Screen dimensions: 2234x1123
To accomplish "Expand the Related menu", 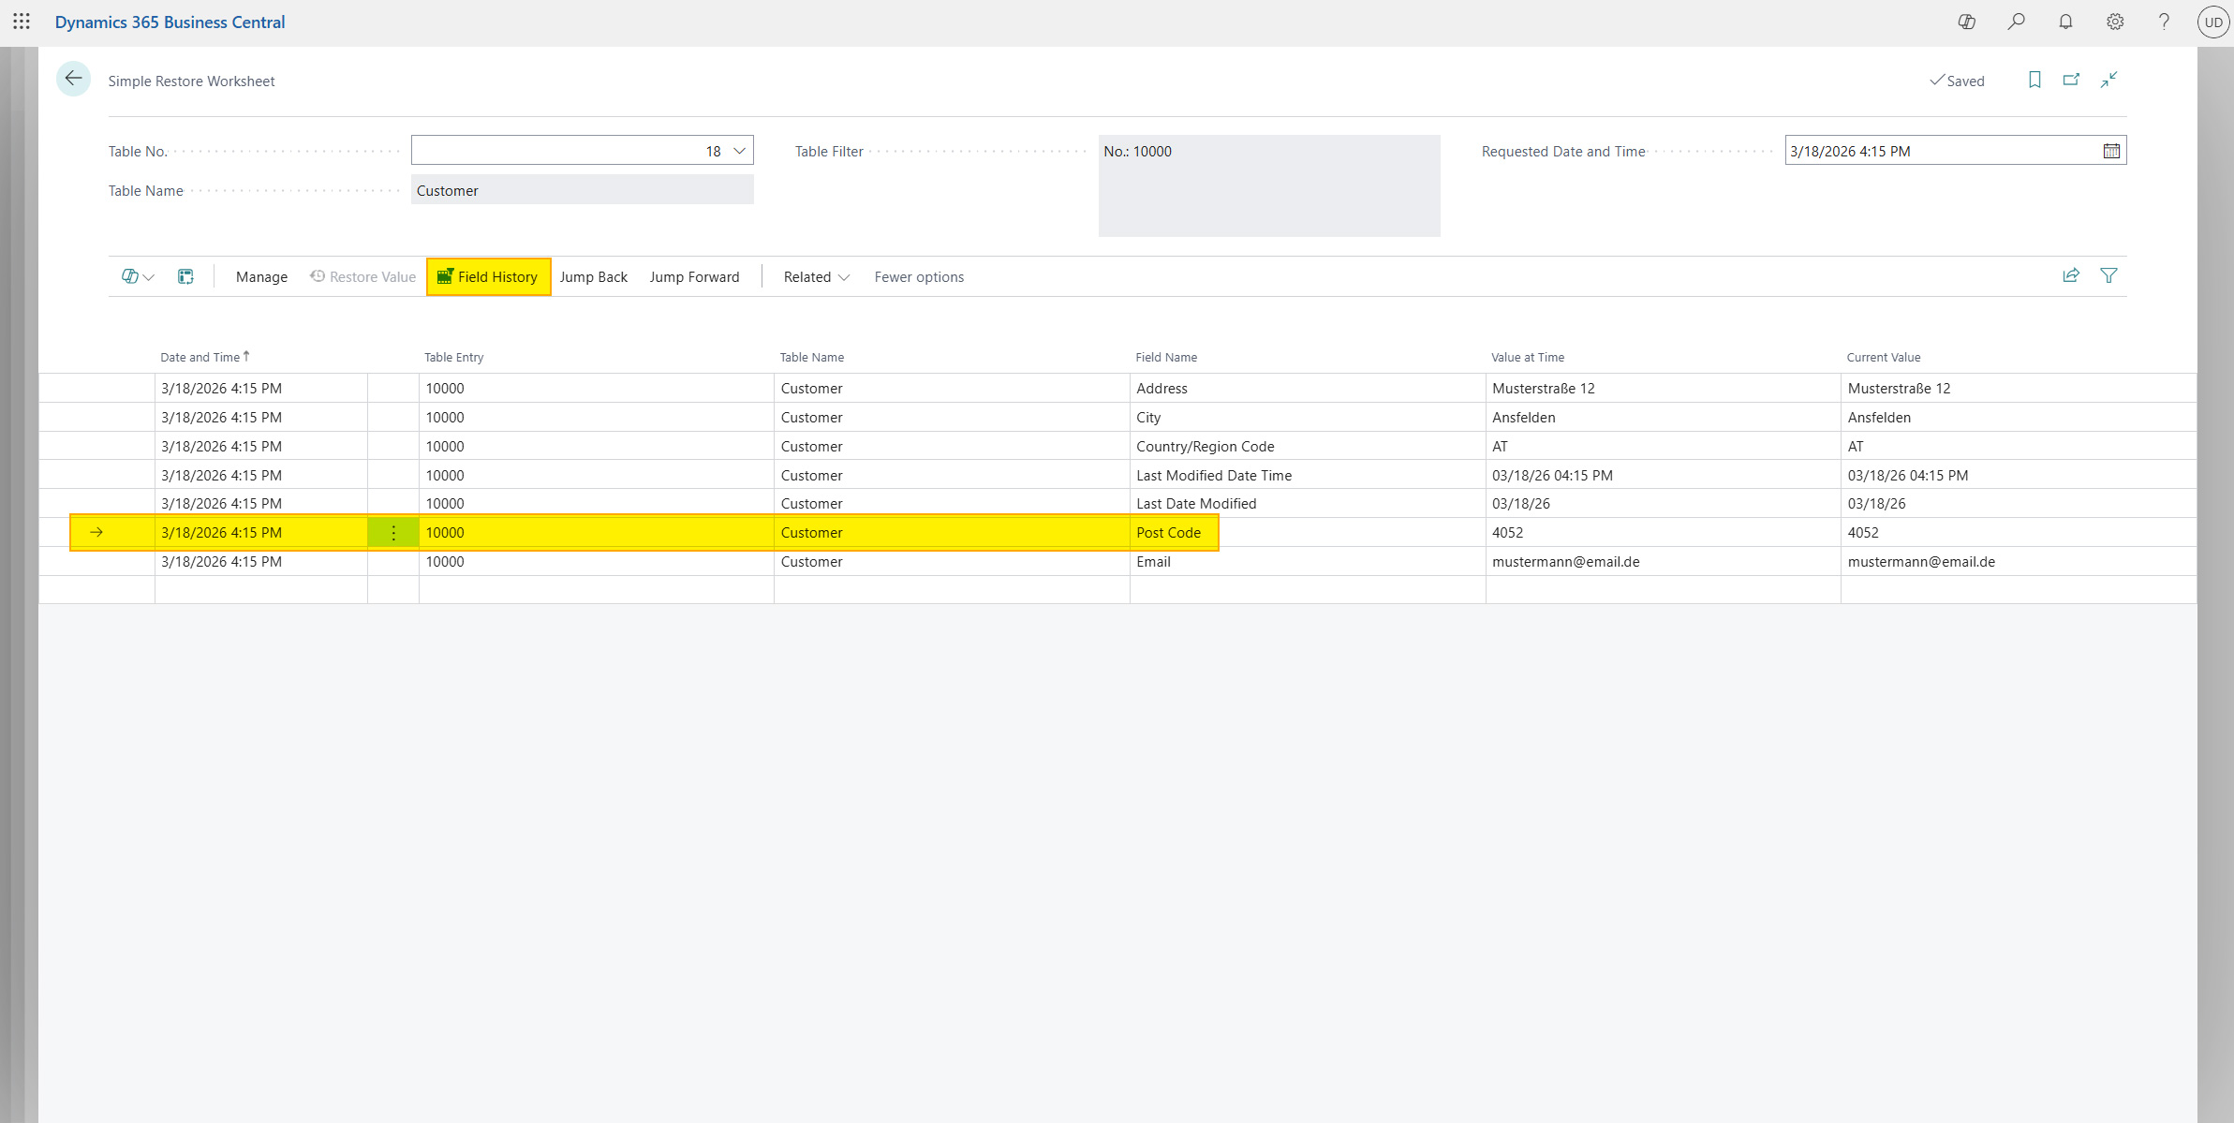I will click(x=816, y=277).
